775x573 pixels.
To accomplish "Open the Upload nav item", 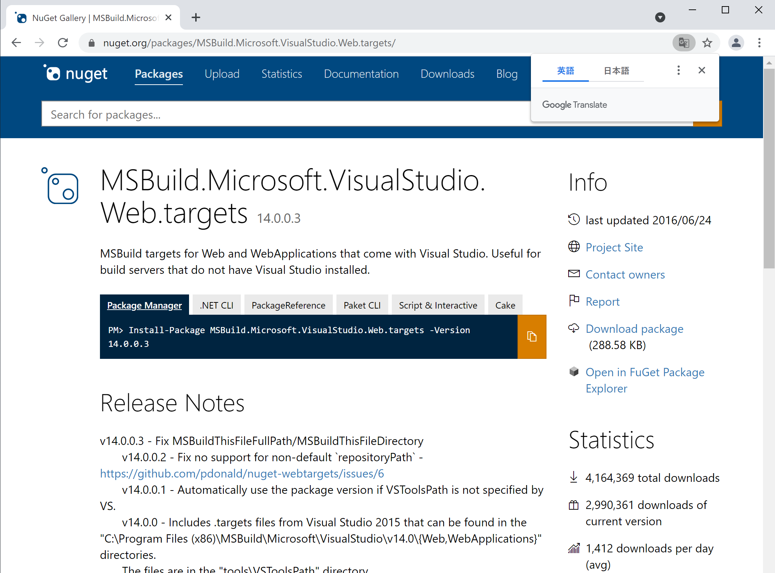I will click(222, 74).
